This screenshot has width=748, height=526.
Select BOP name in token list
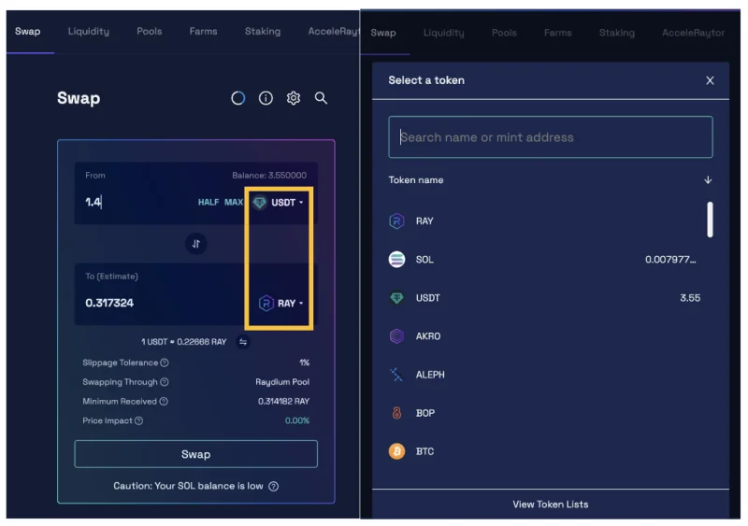(425, 413)
